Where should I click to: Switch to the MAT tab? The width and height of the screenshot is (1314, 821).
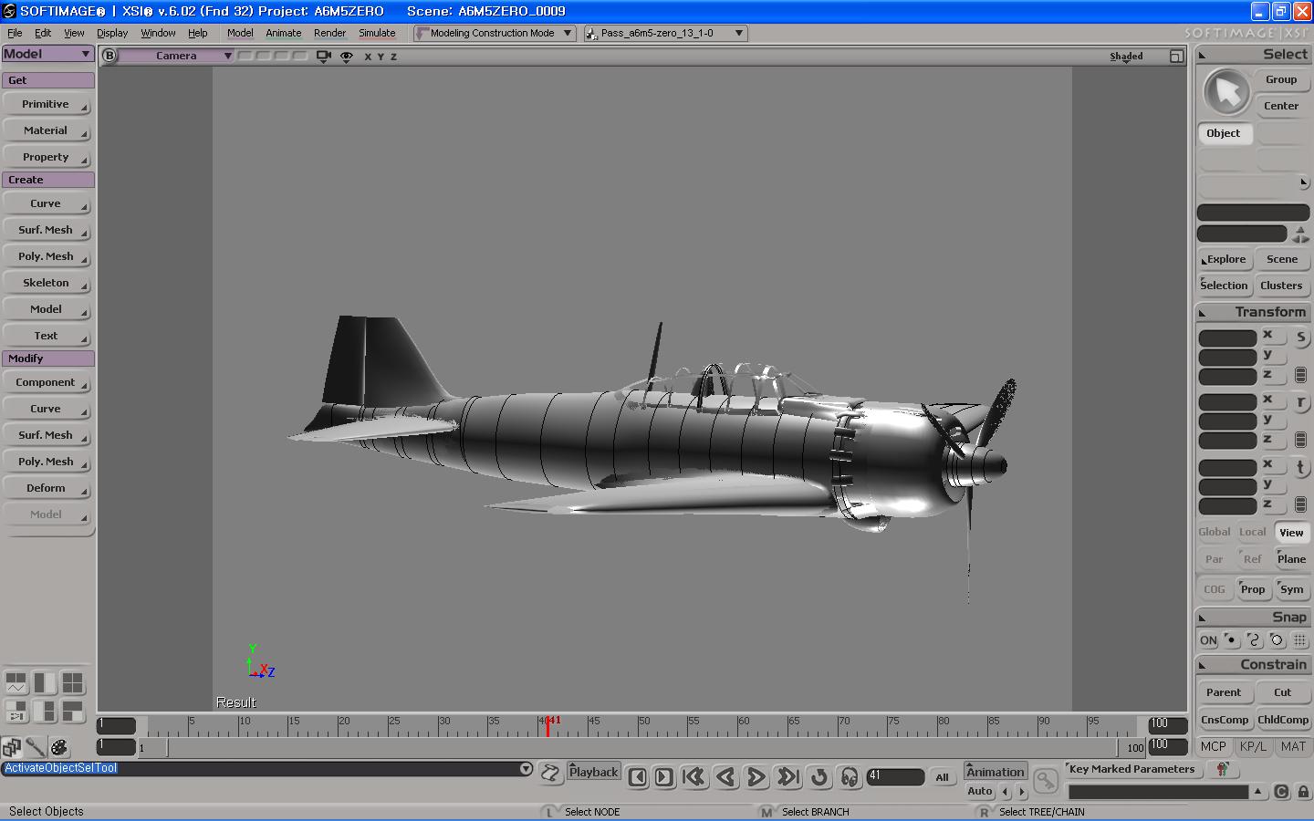tap(1293, 746)
